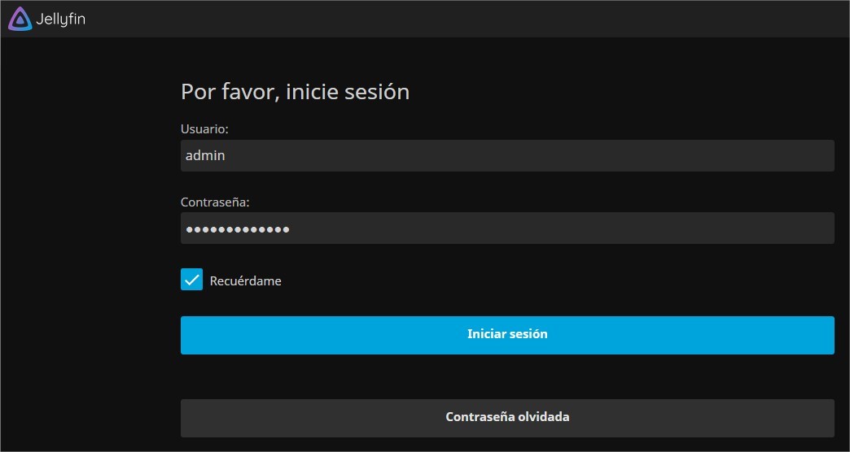850x452 pixels.
Task: Click the blue Iniciar sesión button
Action: tap(507, 335)
